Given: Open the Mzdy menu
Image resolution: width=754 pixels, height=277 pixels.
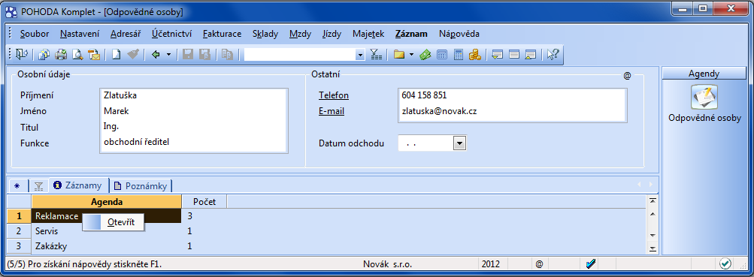Looking at the screenshot, I should (x=301, y=34).
